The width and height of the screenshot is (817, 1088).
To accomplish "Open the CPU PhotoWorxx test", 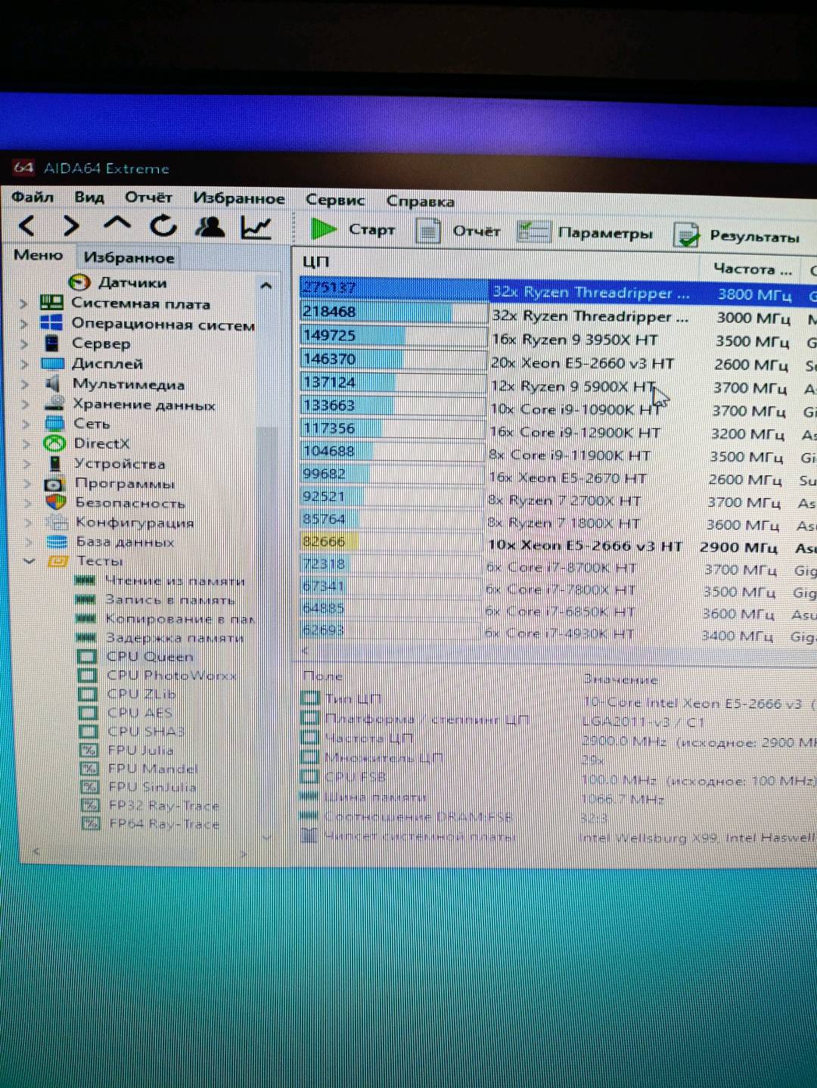I will pyautogui.click(x=157, y=675).
